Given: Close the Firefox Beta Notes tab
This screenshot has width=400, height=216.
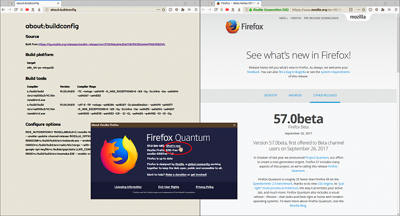Looking at the screenshot, I should point(258,3).
